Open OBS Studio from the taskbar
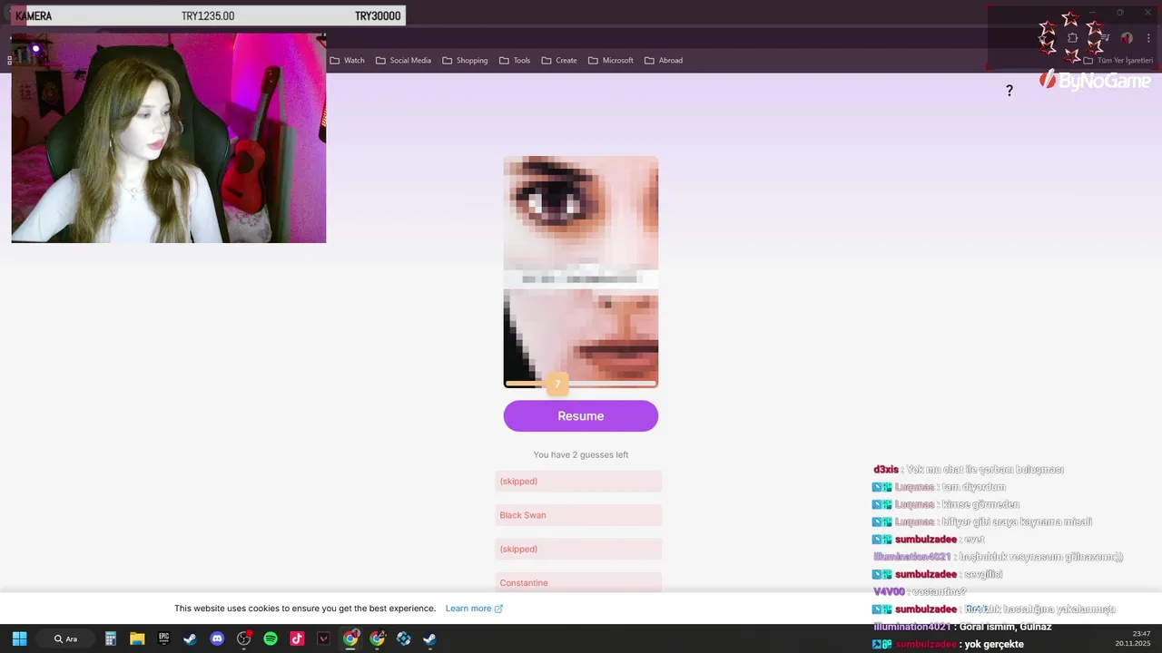This screenshot has height=653, width=1162. (244, 638)
